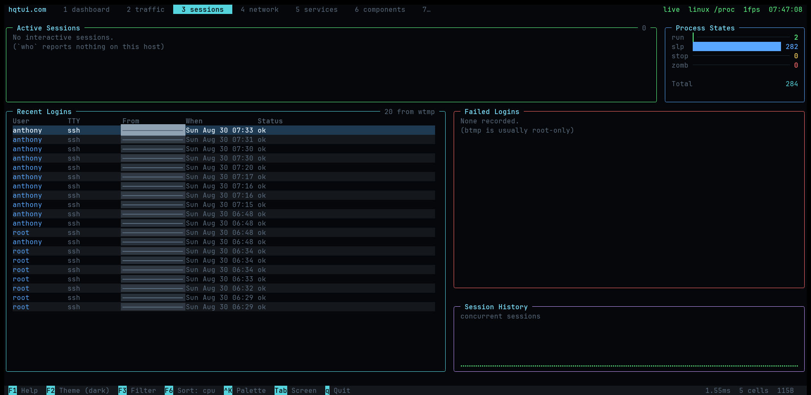The height and width of the screenshot is (395, 811).
Task: Go to the 5 services tab
Action: pyautogui.click(x=317, y=9)
